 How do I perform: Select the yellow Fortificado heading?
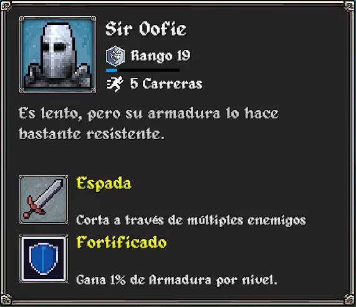coord(122,242)
